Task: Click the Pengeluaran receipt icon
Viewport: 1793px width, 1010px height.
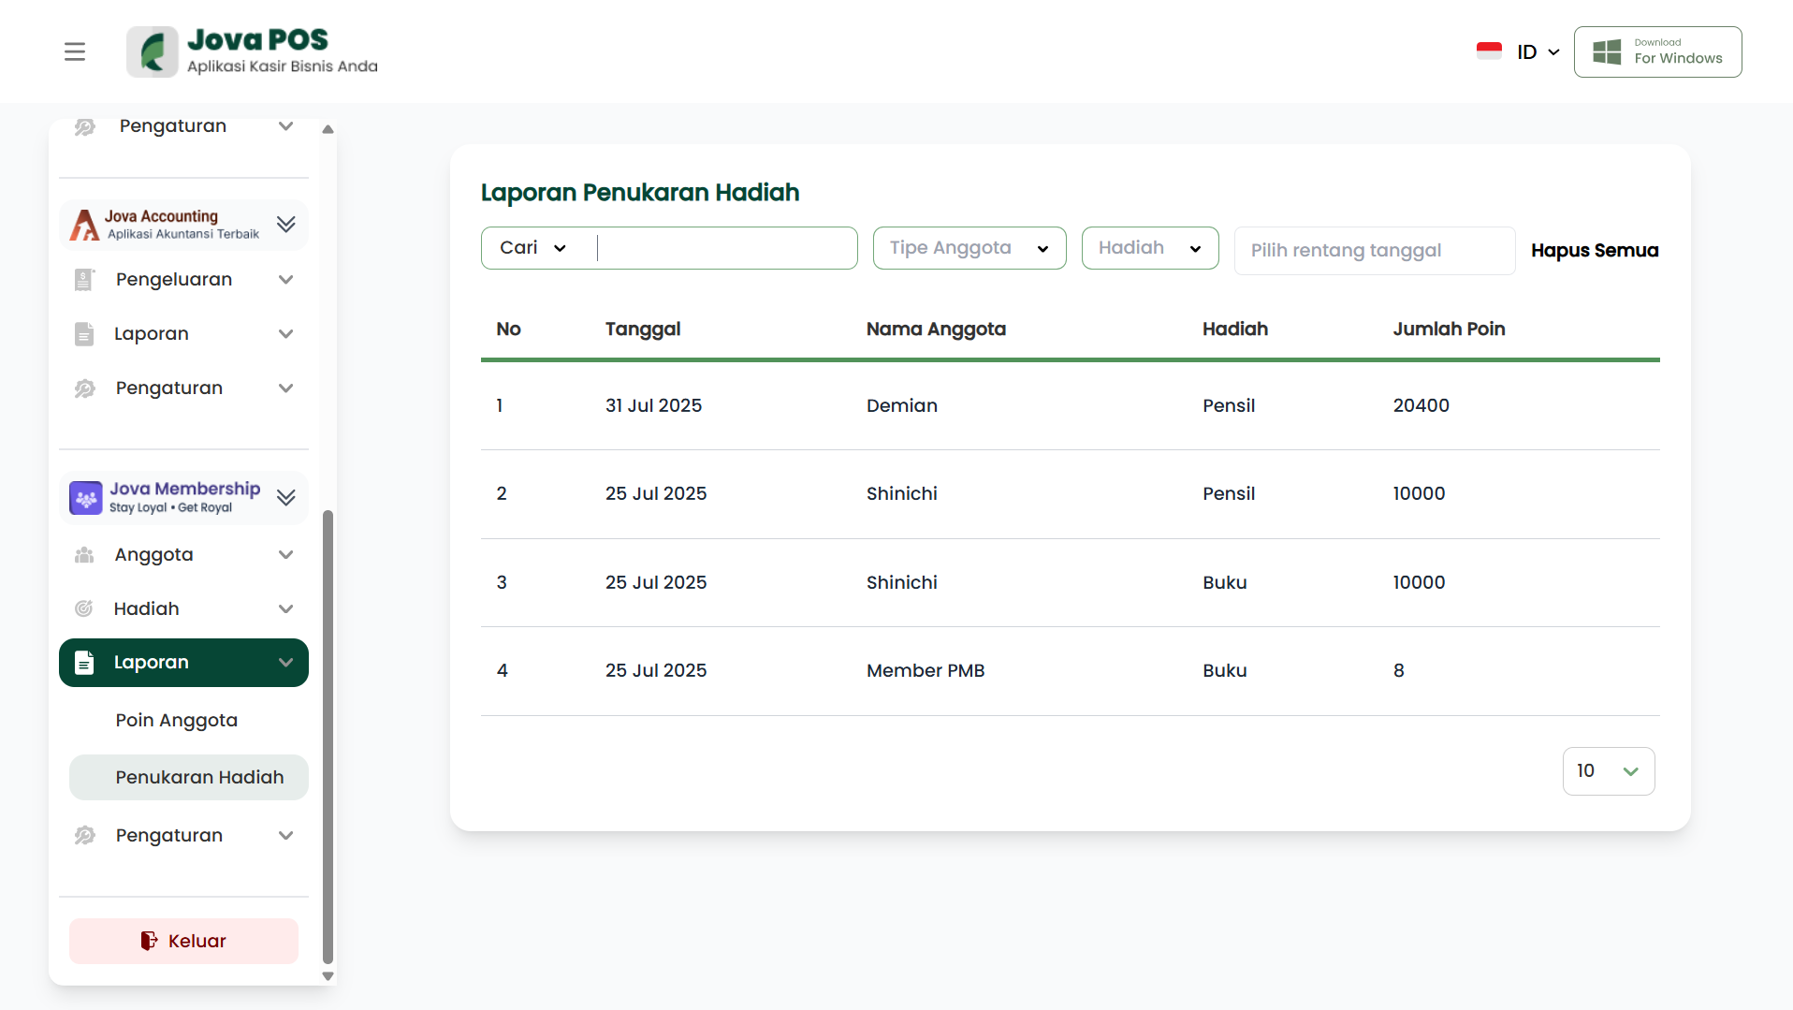Action: [84, 280]
